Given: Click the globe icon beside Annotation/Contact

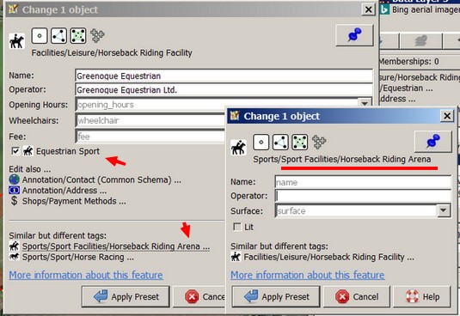Looking at the screenshot, I should (14, 179).
